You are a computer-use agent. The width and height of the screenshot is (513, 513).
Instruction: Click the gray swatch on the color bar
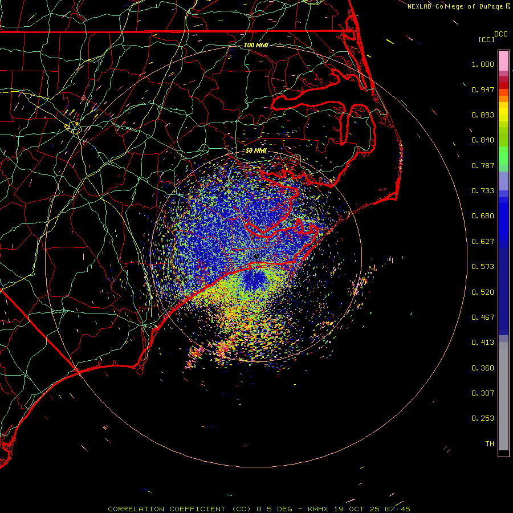[x=503, y=396]
